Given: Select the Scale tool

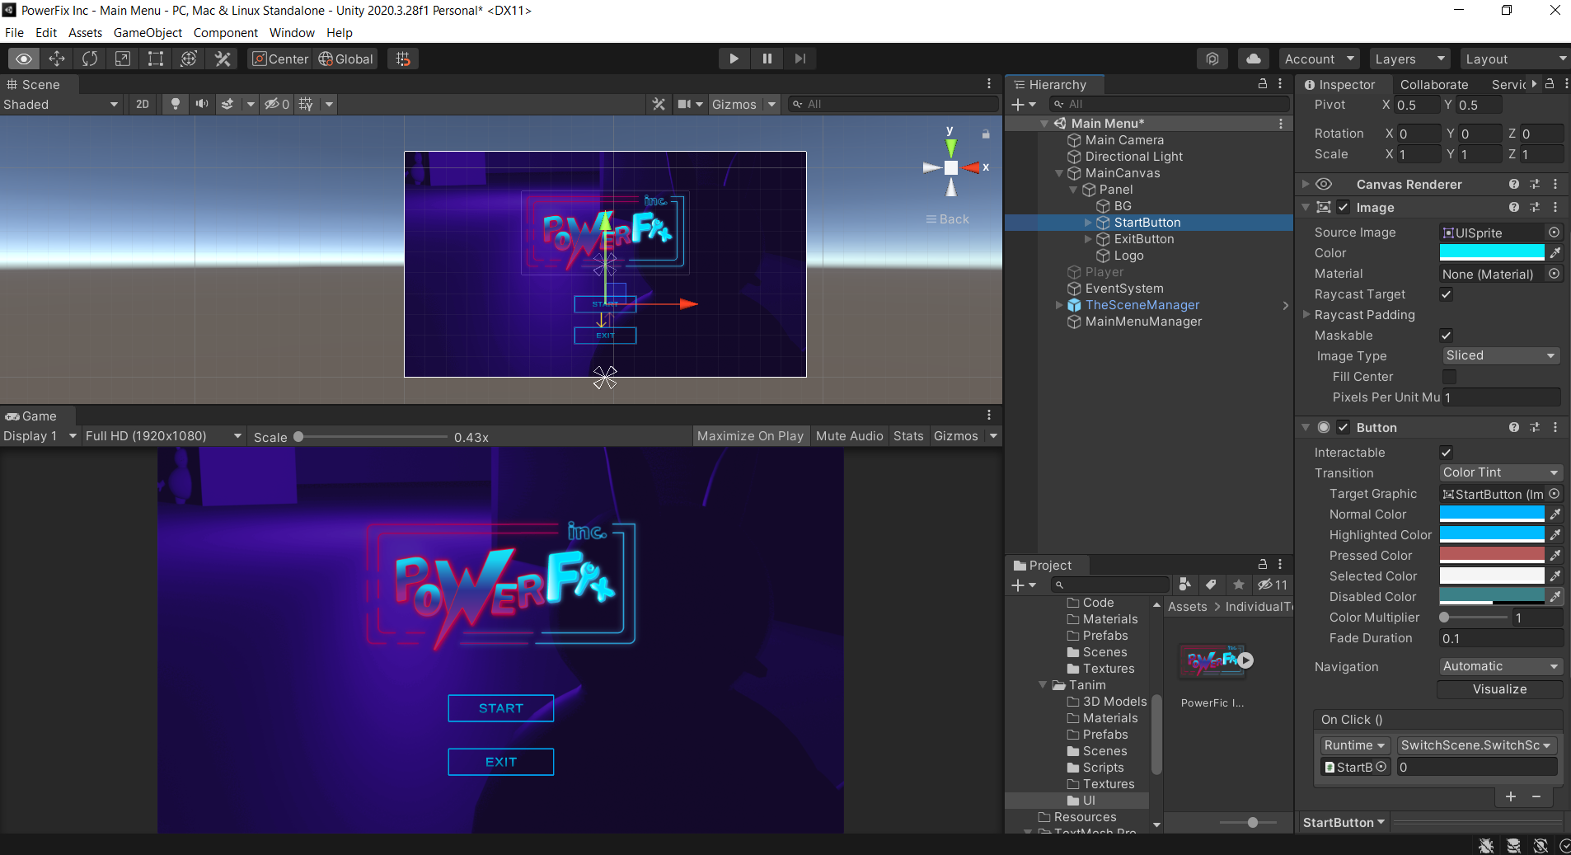Looking at the screenshot, I should [123, 59].
